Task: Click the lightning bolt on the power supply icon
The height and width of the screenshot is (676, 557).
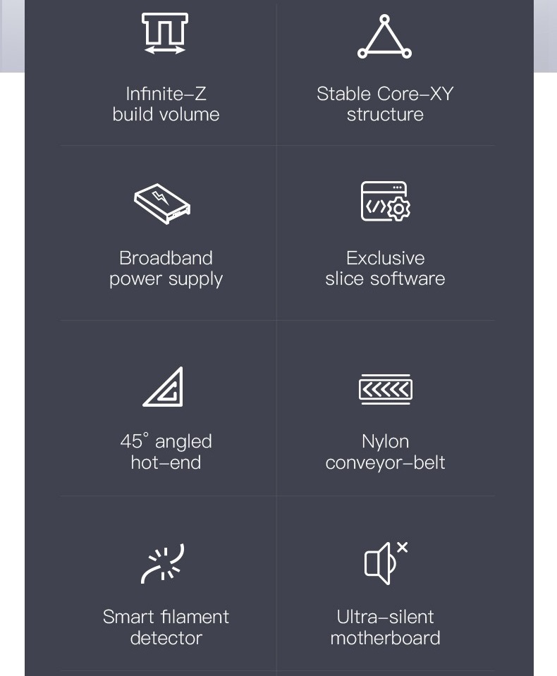Action: [159, 197]
